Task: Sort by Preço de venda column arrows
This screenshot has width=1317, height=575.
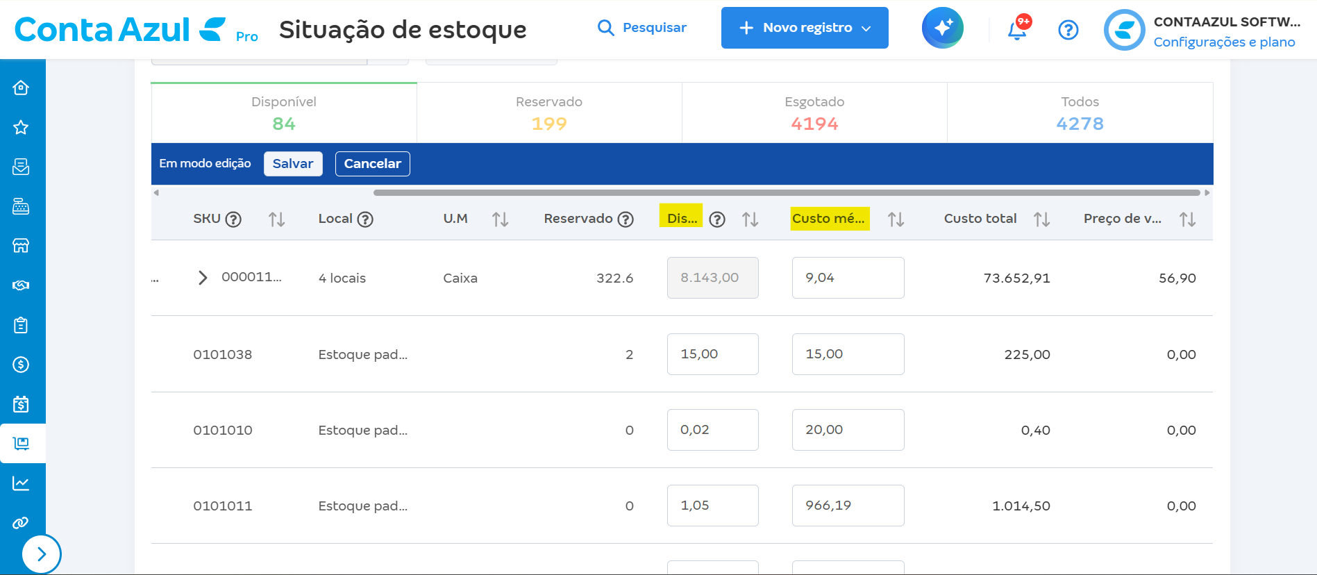Action: [x=1188, y=219]
